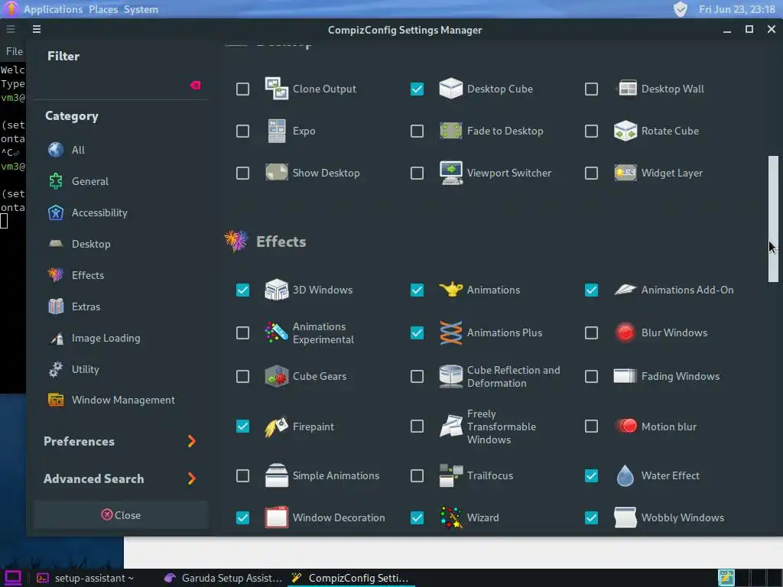Open the 3D Windows plugin icon
Screen dimensions: 783x587
point(276,290)
